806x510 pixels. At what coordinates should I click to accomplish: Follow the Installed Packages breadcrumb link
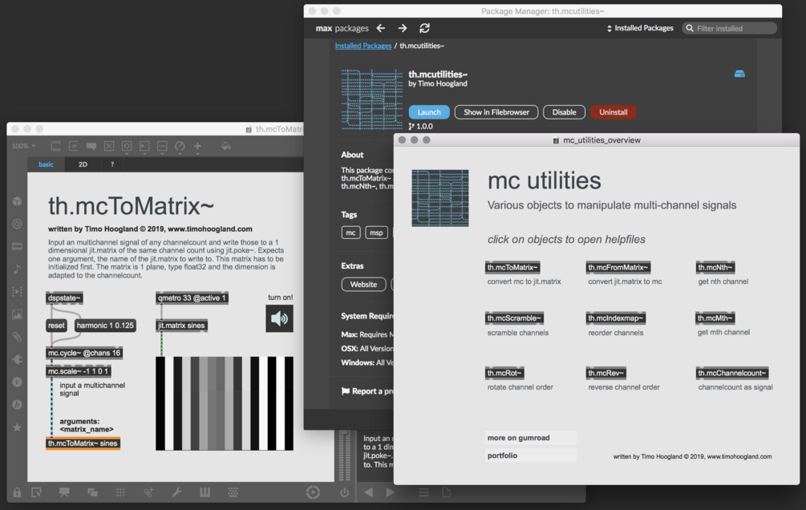pyautogui.click(x=363, y=46)
